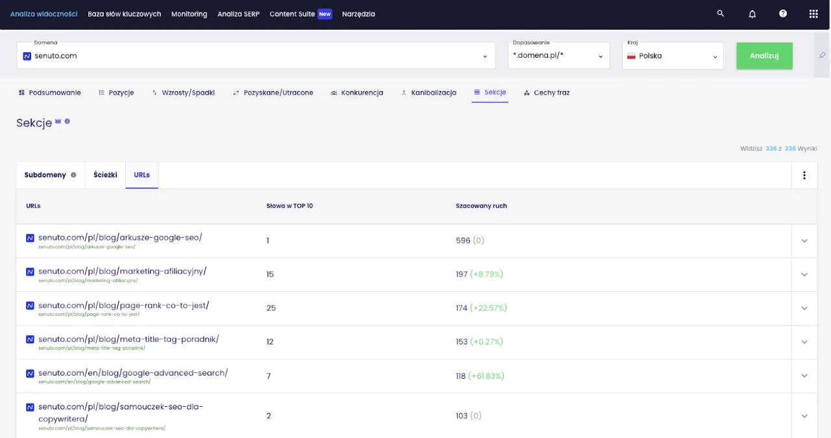Click the pin icon beside Analizuj
The height and width of the screenshot is (438, 831).
point(822,56)
